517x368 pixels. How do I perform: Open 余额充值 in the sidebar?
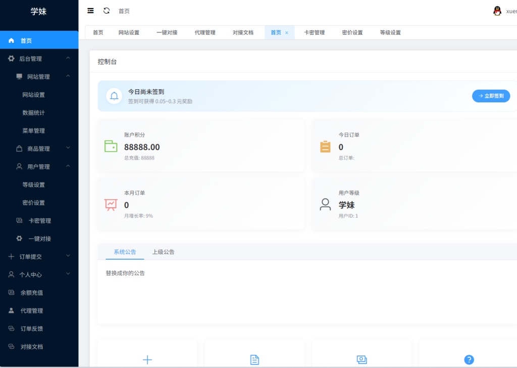coord(31,292)
